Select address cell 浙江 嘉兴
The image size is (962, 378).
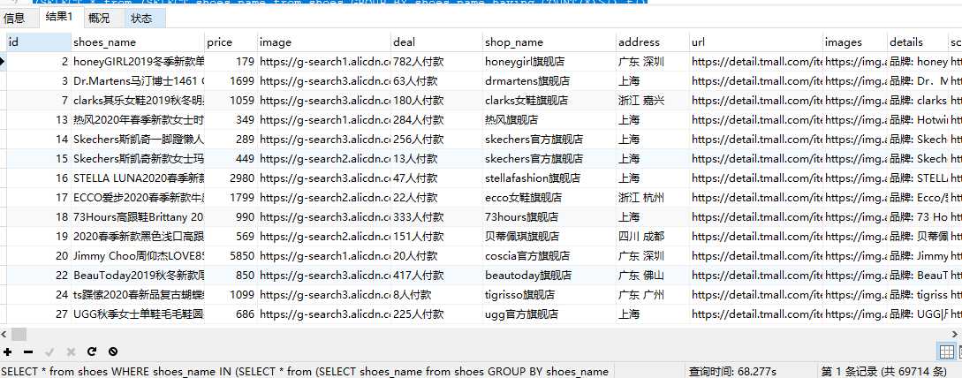653,100
